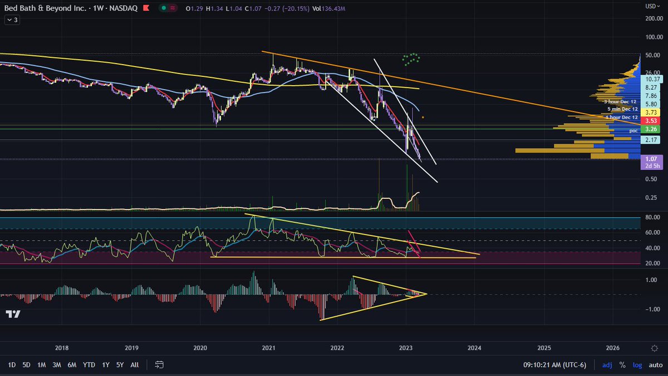Select the 1M time range
The image size is (668, 376).
[42, 365]
